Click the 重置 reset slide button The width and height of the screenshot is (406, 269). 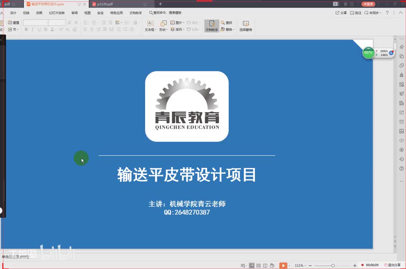(13, 23)
